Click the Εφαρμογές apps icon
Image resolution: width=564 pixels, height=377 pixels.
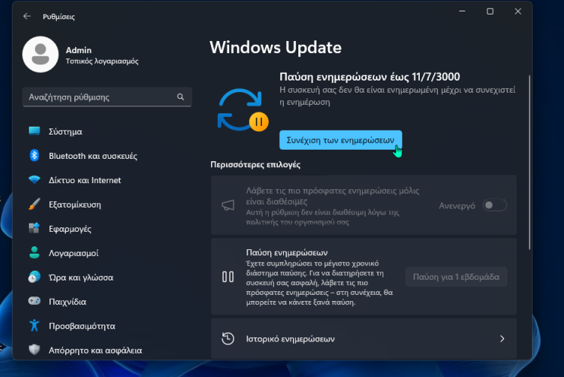[34, 228]
